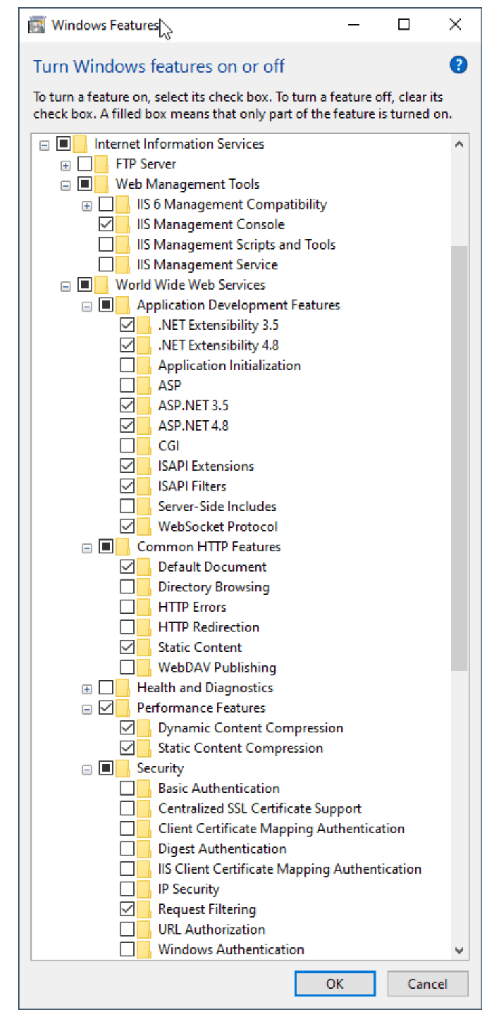
Task: Enable WebDAV Publishing checkbox
Action: (x=127, y=667)
